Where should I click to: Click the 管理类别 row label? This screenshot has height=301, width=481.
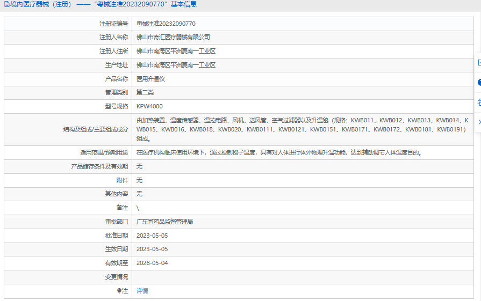tap(117, 92)
